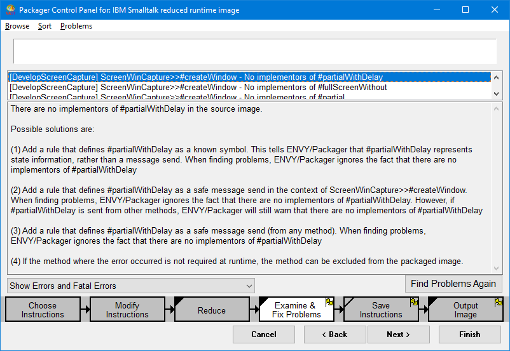
Task: Go to the Choose Instructions step
Action: click(x=43, y=310)
